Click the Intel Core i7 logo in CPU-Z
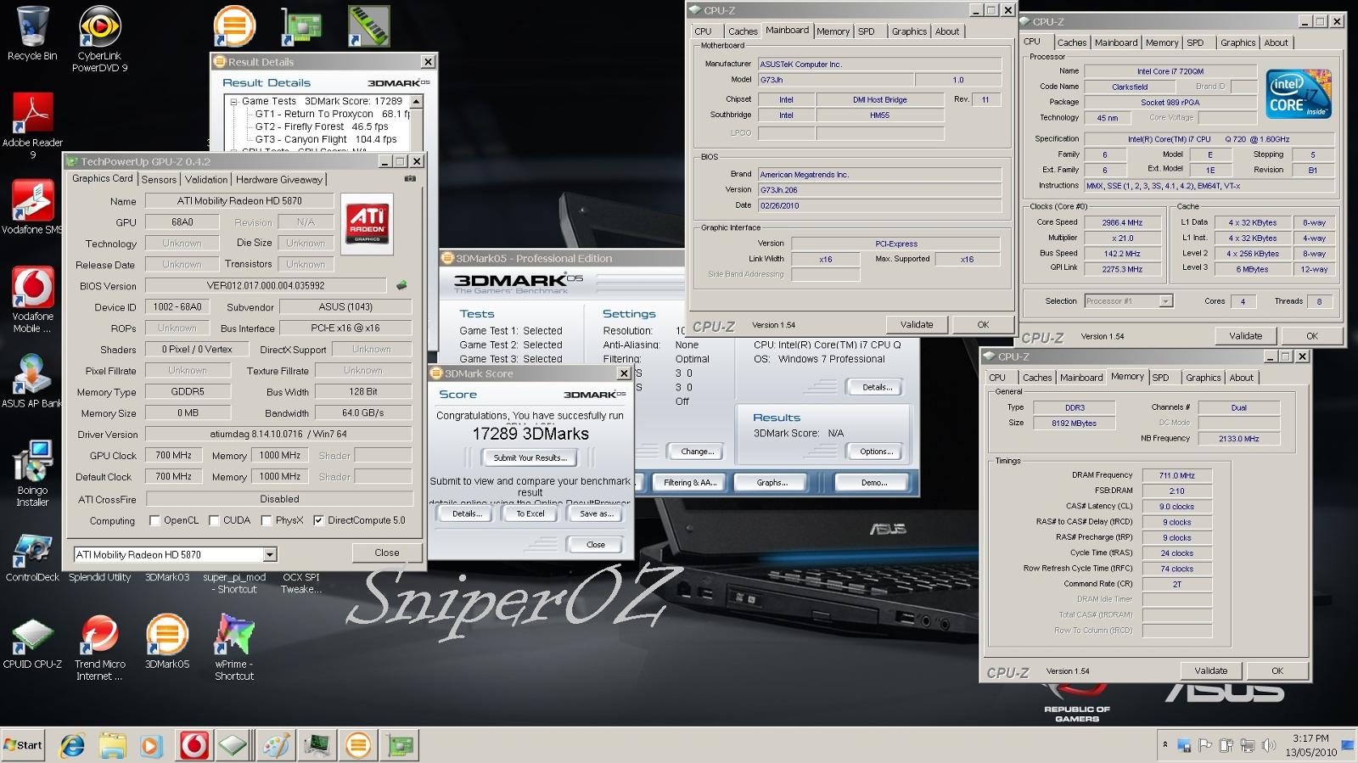Viewport: 1358px width, 763px height. (1299, 93)
